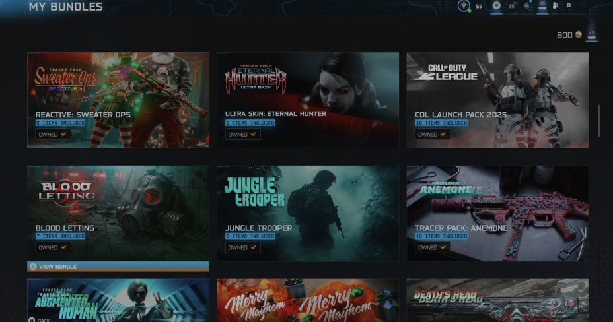This screenshot has height=322, width=613.
Task: Open notifications bell icon
Action: pyautogui.click(x=526, y=5)
